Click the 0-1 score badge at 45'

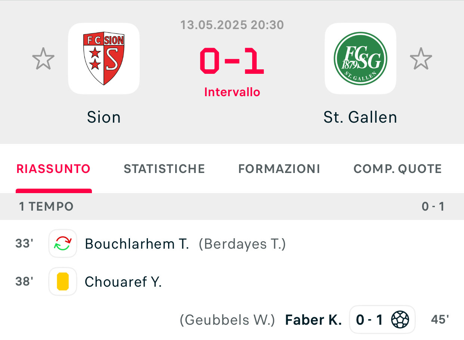(369, 319)
